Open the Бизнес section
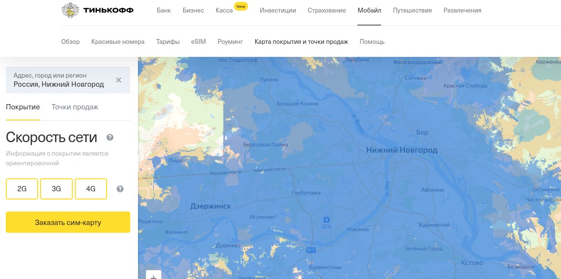561x279 pixels. coord(193,10)
